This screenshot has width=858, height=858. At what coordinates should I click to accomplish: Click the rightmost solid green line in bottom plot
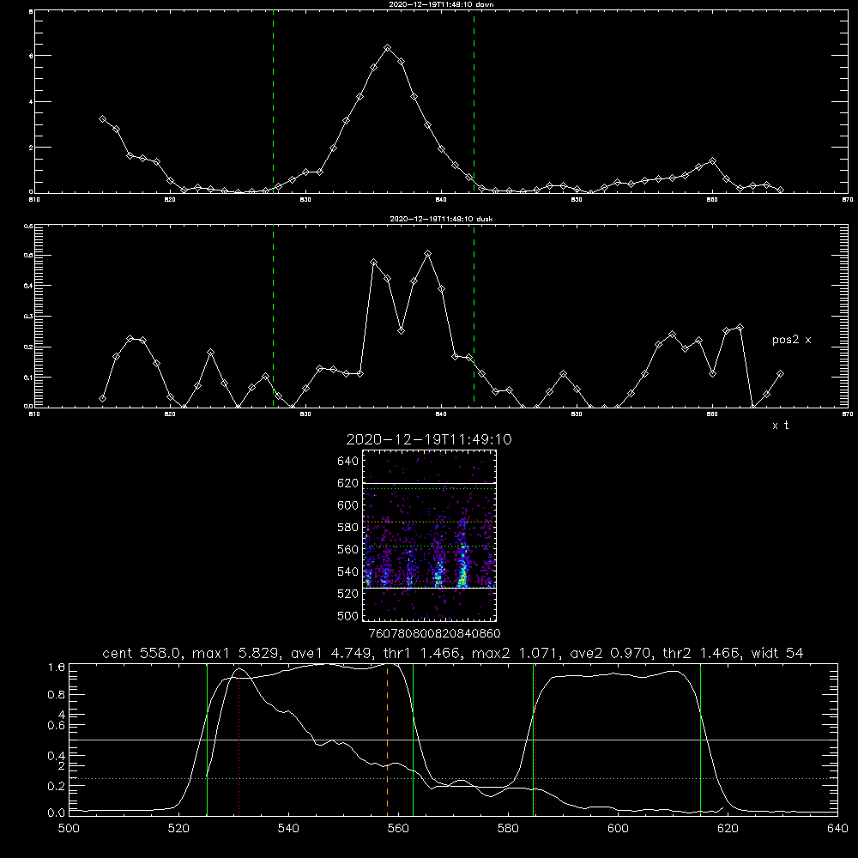(x=700, y=739)
